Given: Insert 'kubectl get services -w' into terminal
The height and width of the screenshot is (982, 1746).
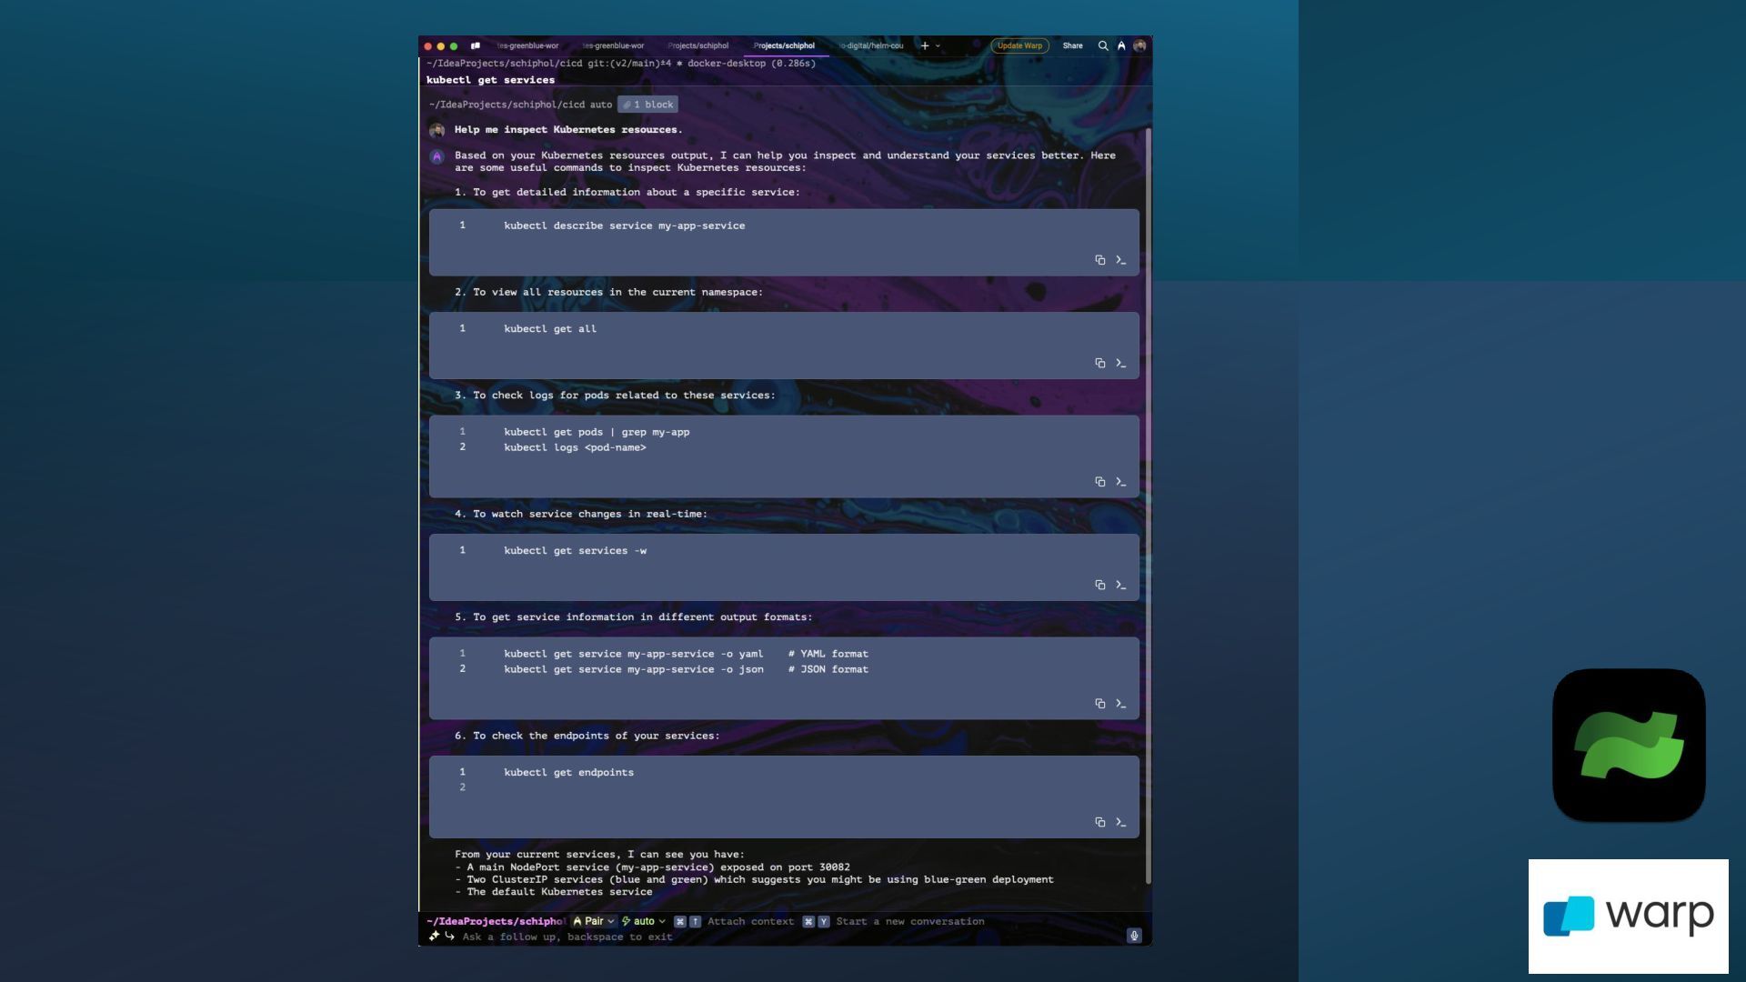Looking at the screenshot, I should (1120, 586).
